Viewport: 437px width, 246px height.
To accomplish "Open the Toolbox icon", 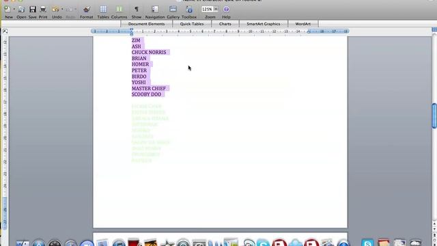I will click(189, 9).
